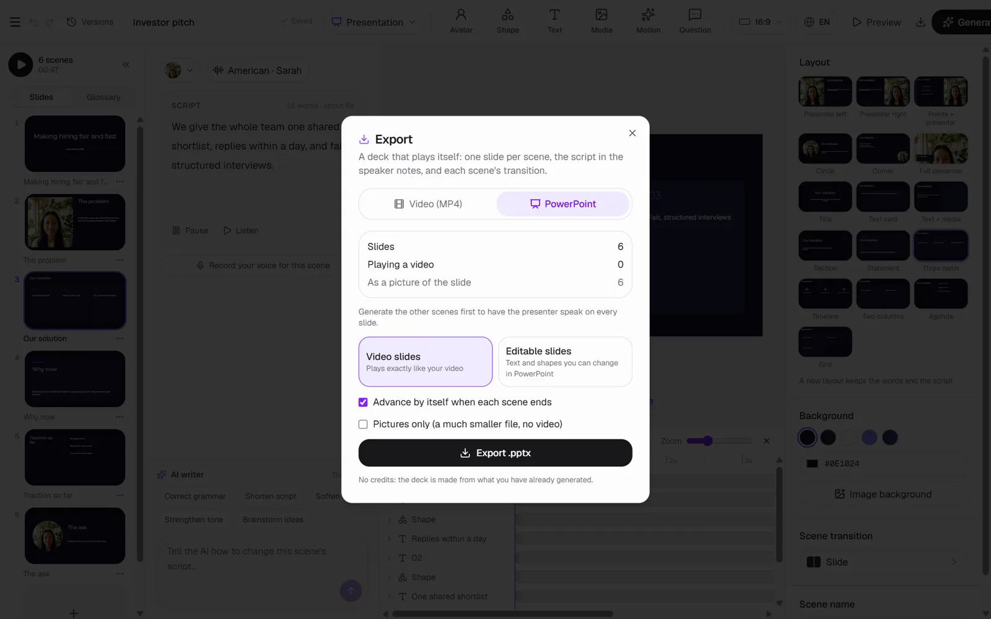Open the Avatar tool

(x=461, y=21)
